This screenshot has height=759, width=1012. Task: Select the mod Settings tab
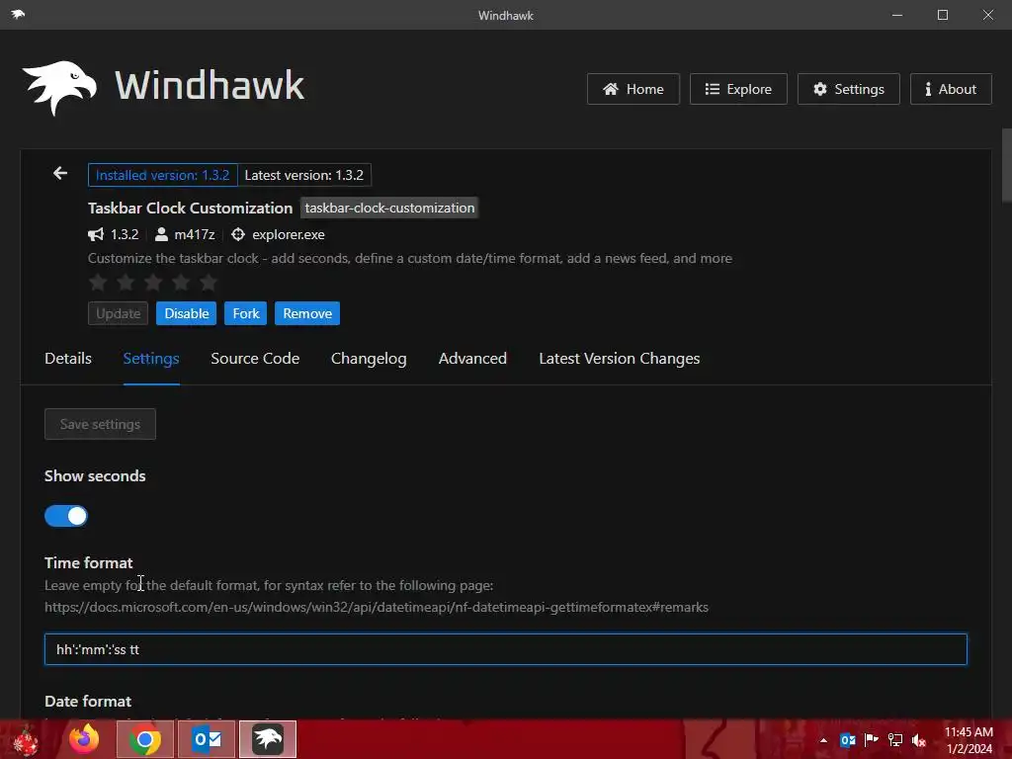coord(151,358)
